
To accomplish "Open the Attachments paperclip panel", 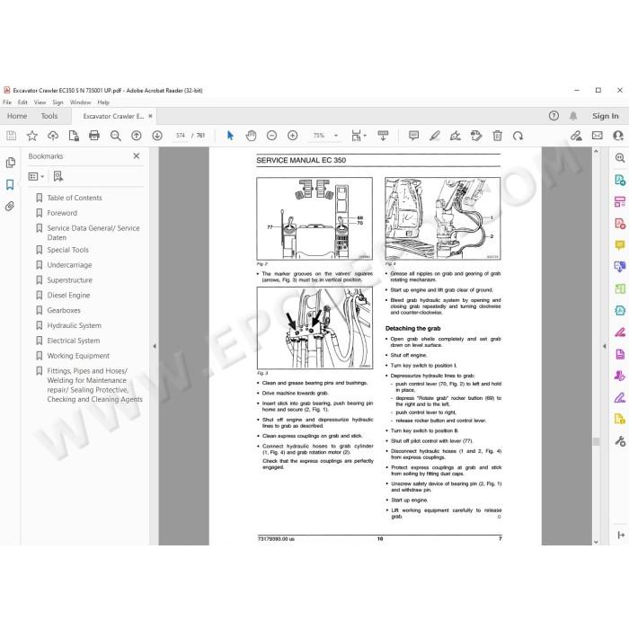I will coord(10,206).
